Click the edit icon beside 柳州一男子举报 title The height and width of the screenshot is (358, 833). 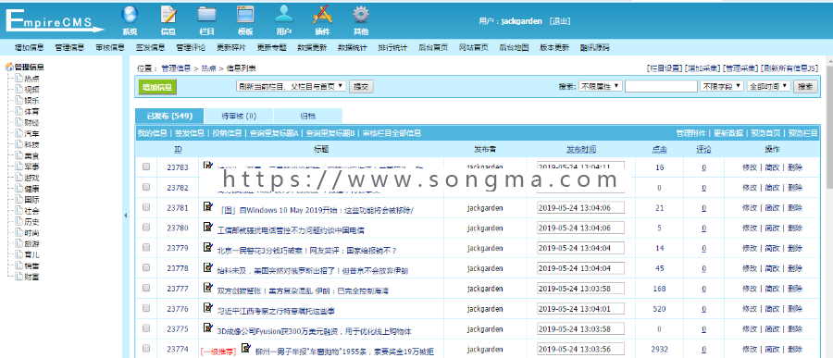246,348
